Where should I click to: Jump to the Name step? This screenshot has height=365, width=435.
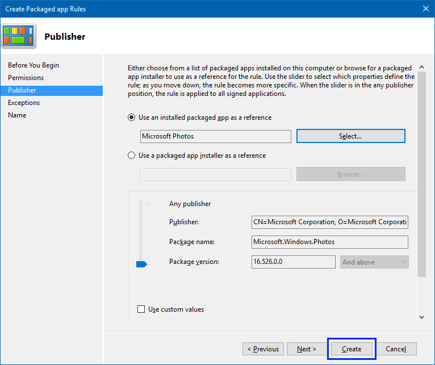point(17,115)
